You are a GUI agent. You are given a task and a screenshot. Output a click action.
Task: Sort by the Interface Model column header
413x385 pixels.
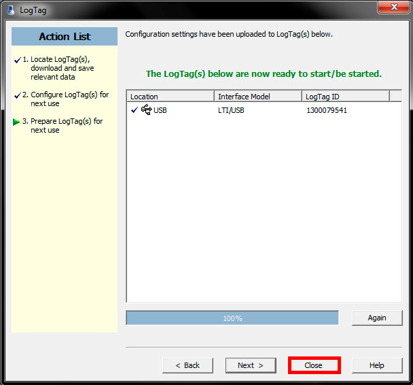tap(258, 97)
